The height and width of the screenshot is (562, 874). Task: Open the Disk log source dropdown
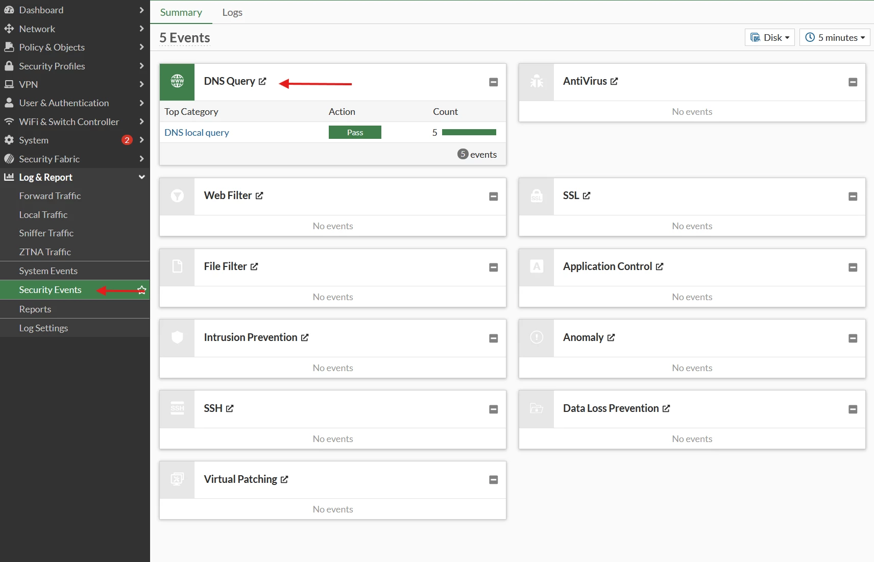point(770,37)
